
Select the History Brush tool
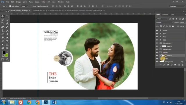7,30
